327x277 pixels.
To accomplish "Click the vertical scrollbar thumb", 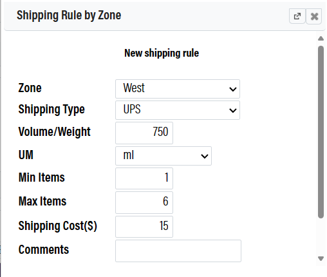I will tap(321, 132).
